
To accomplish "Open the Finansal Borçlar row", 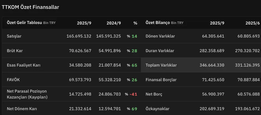I will [161, 80].
